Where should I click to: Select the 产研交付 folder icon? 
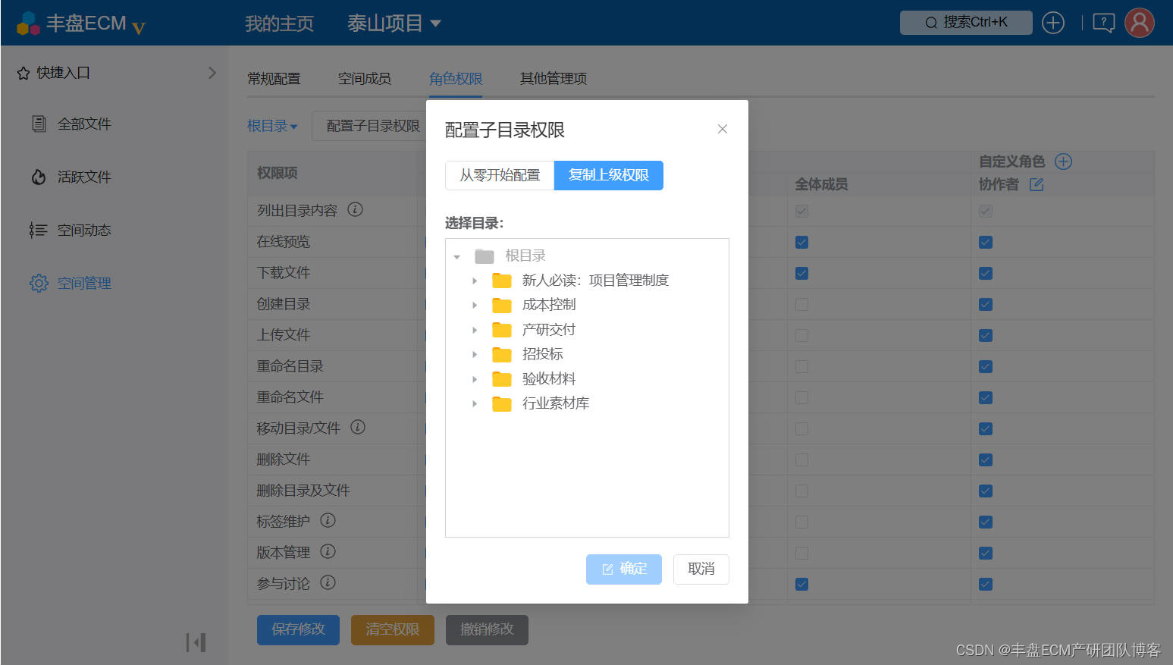coord(502,330)
